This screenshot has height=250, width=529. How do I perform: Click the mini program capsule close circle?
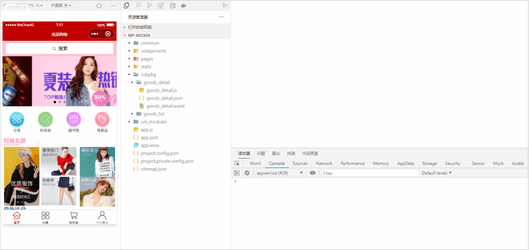108,34
